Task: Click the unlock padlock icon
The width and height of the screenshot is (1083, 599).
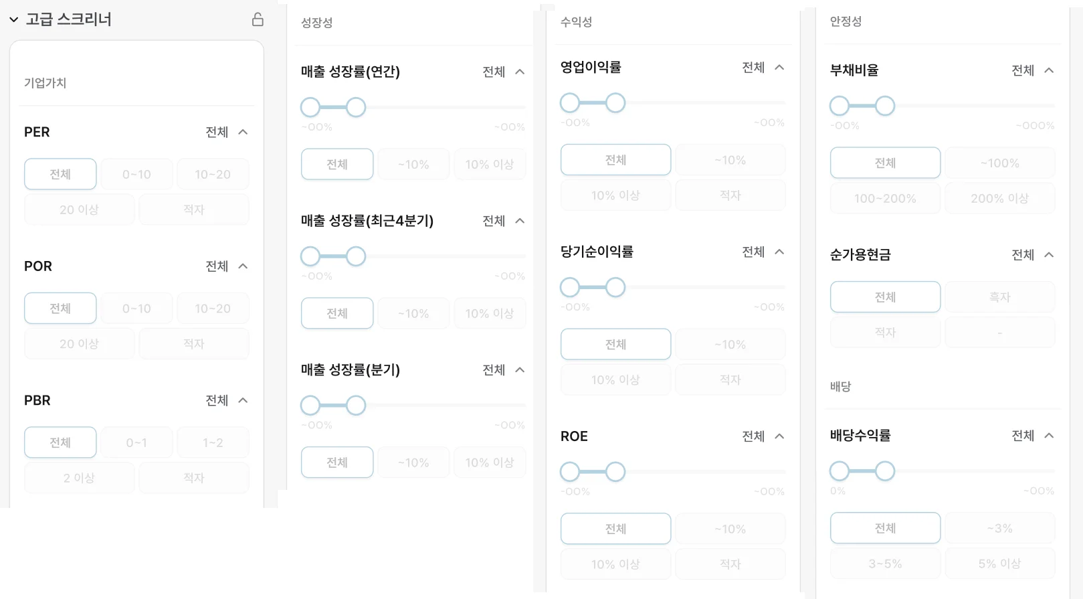Action: [x=258, y=19]
